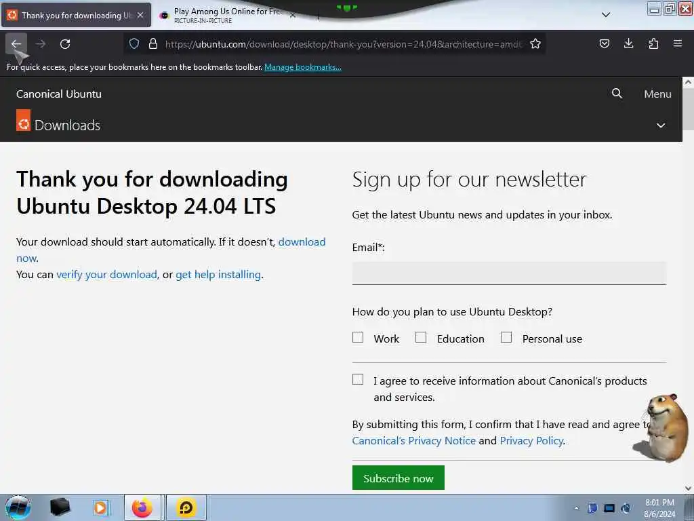
Task: Check the Work checkbox
Action: 358,338
